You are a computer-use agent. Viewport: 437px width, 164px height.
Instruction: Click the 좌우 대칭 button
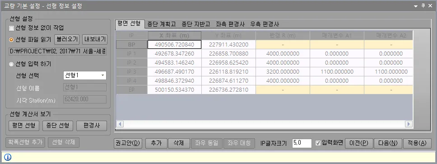pyautogui.click(x=239, y=143)
